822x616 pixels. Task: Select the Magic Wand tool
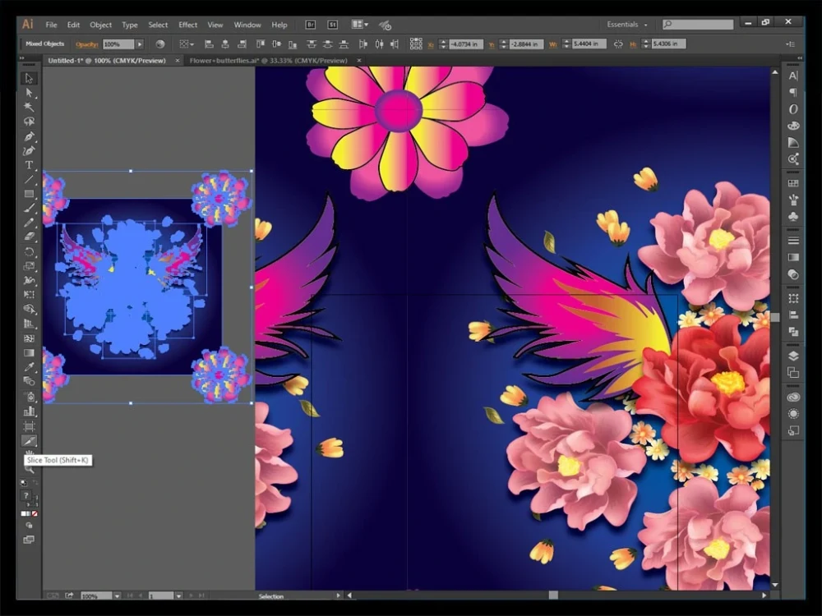[x=29, y=107]
